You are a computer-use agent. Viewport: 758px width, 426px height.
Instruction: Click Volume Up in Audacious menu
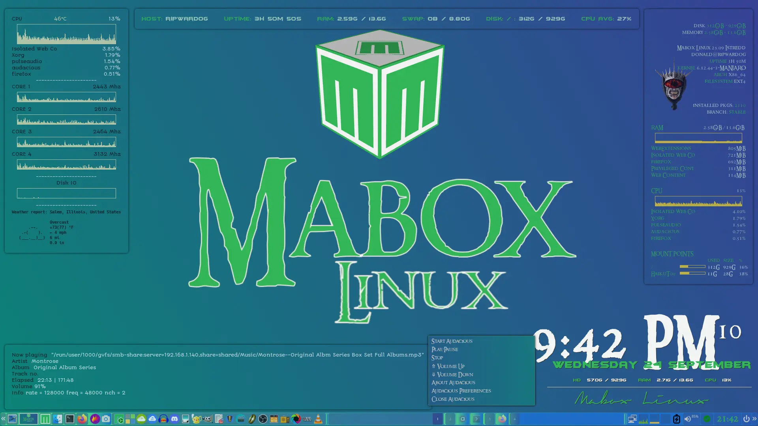(450, 366)
